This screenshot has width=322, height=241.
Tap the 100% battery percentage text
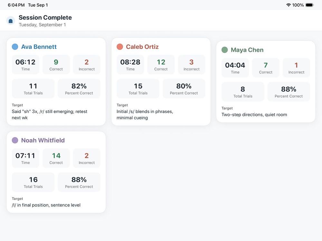298,5
